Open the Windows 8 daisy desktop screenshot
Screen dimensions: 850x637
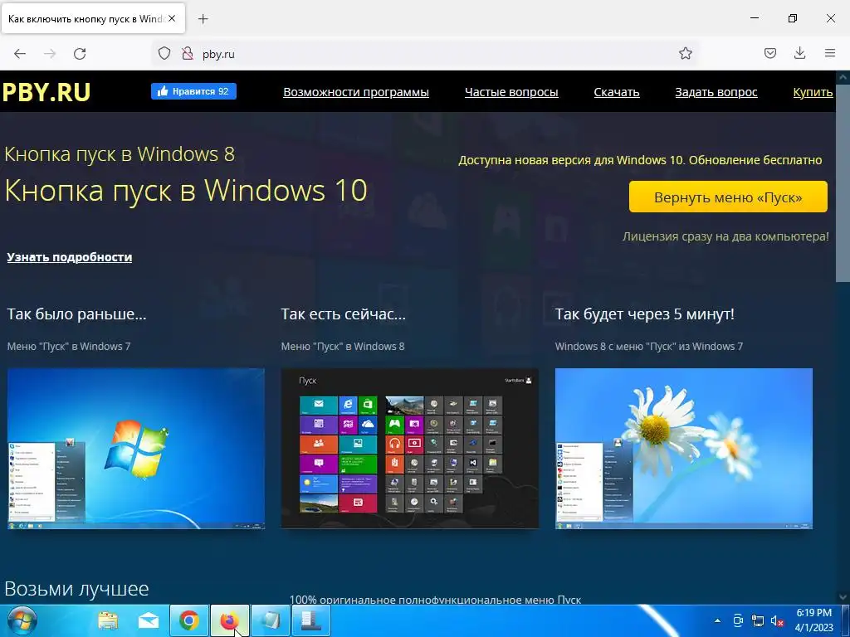(684, 449)
